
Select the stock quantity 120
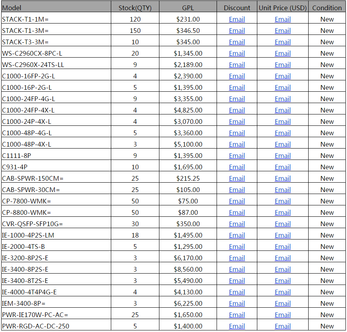[135, 19]
